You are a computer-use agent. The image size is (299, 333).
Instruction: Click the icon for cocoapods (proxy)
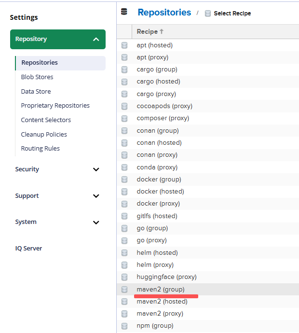tap(124, 106)
